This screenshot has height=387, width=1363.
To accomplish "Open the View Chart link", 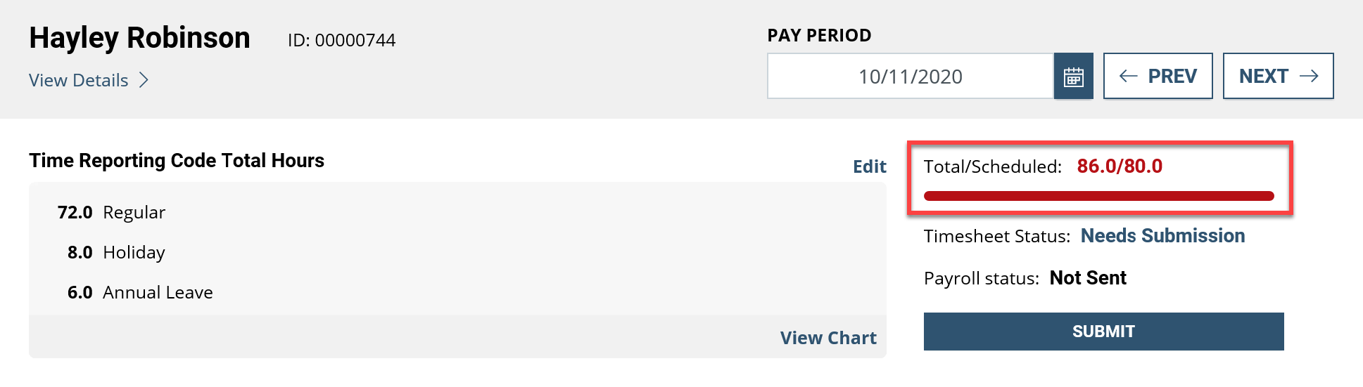I will 828,338.
